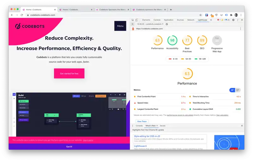Viewport: 253px width, 161px height.
Task: Click the red error count indicator
Action: 219,20
